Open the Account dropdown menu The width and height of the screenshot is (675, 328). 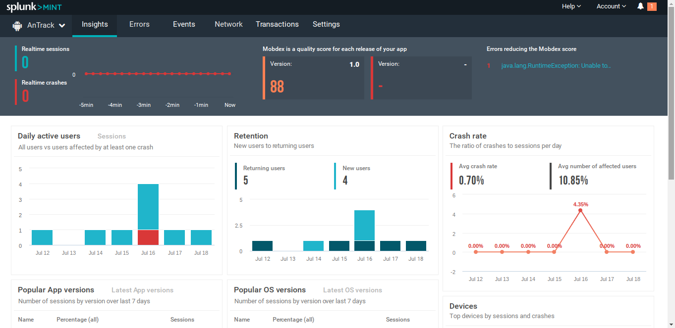(x=611, y=6)
